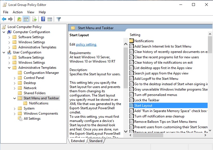Click the Export List toolbar icon

34,19
